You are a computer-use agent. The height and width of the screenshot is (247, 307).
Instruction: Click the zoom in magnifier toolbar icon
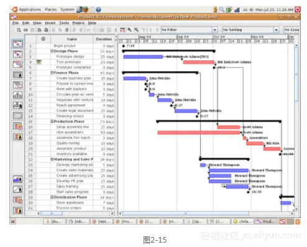(x=130, y=30)
